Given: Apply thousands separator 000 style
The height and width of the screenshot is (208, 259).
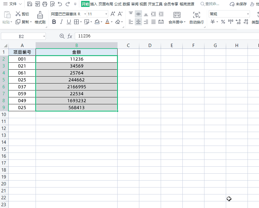Looking at the screenshot, I should click(231, 22).
